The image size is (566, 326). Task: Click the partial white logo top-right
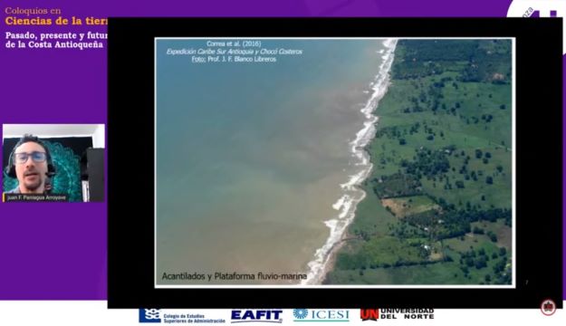pyautogui.click(x=536, y=9)
